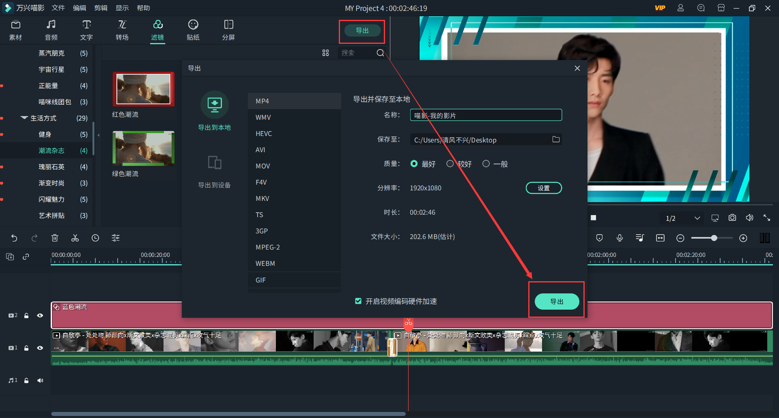Open the audio mixer icon

click(x=640, y=238)
